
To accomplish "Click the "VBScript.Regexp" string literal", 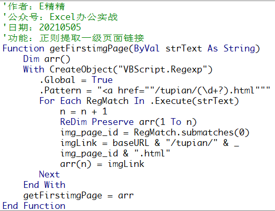I will coord(163,69).
